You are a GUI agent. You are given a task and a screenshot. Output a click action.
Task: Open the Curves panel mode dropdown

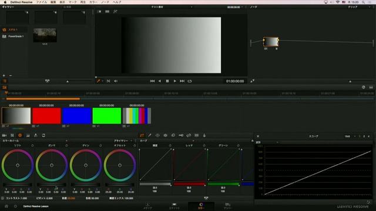[x=193, y=141]
